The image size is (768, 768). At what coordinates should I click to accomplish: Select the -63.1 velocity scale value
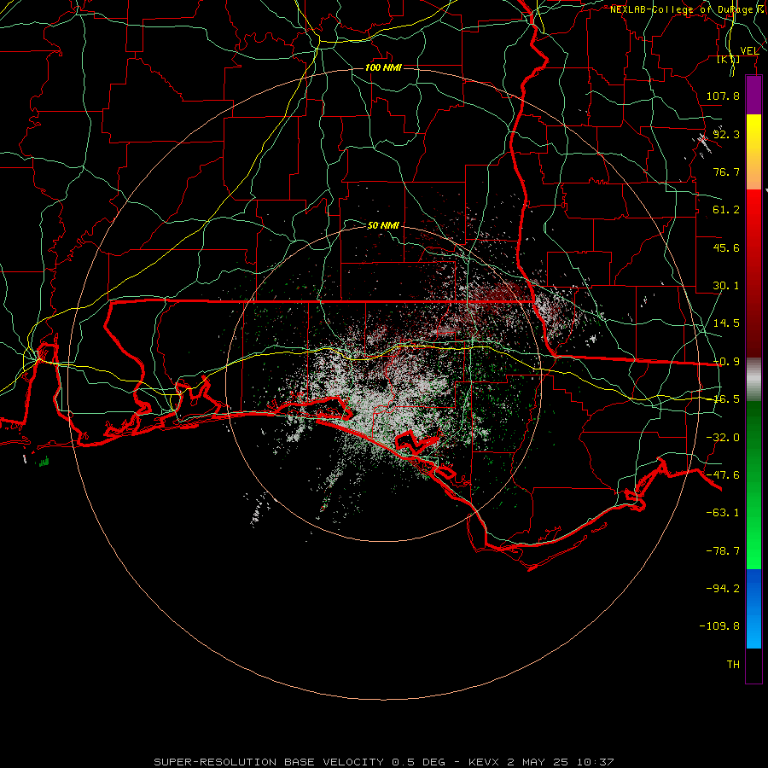(x=723, y=513)
